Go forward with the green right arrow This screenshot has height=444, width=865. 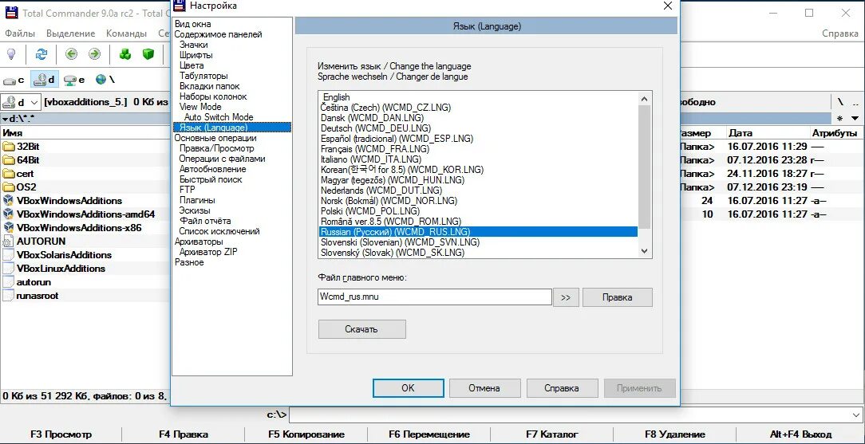click(94, 54)
